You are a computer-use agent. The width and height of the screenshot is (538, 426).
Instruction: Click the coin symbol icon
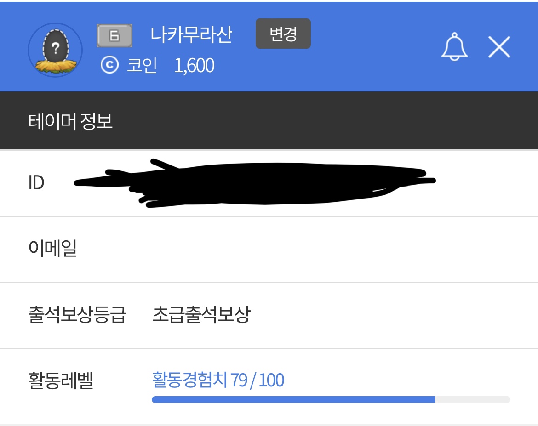pos(109,66)
